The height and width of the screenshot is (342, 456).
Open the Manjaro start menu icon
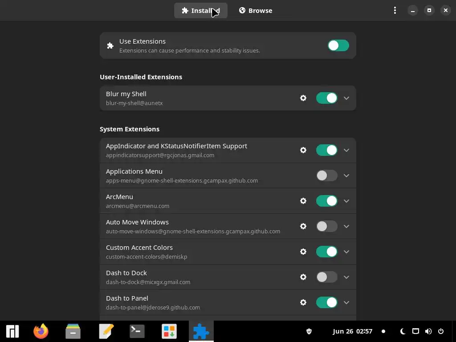(12, 331)
